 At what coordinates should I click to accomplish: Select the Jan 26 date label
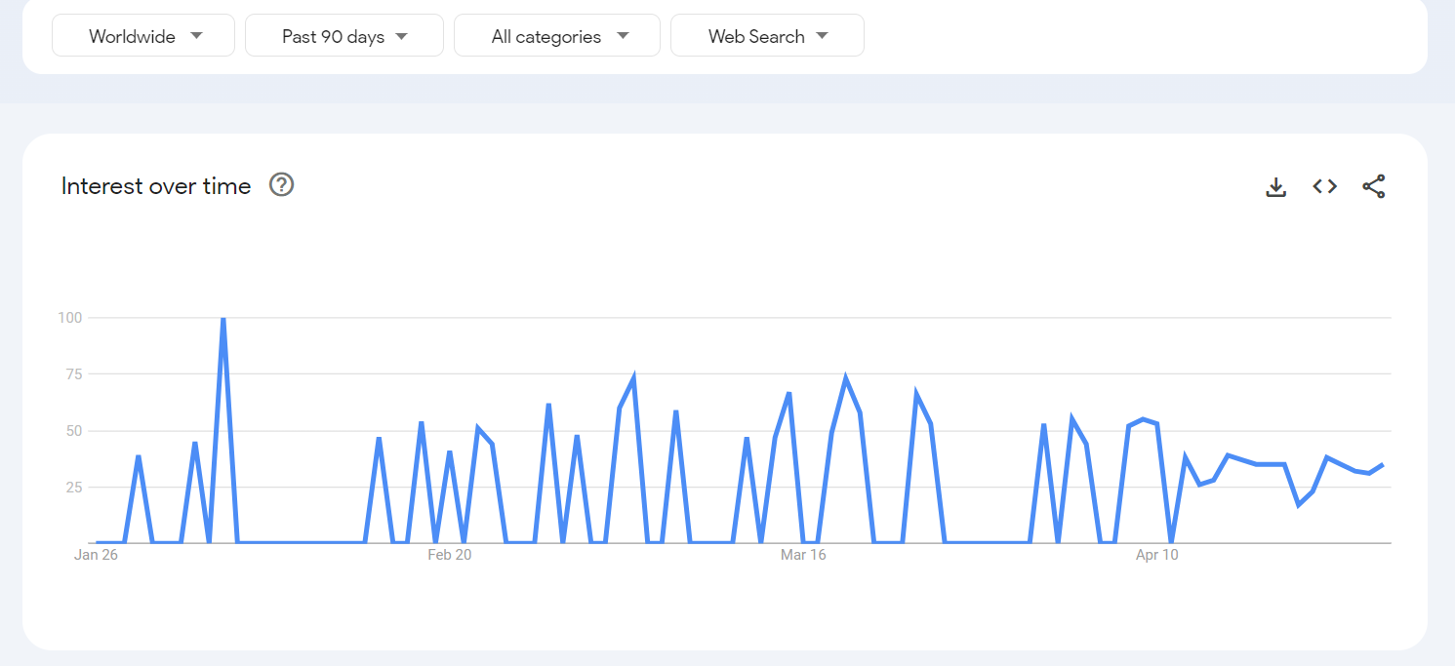pos(96,555)
